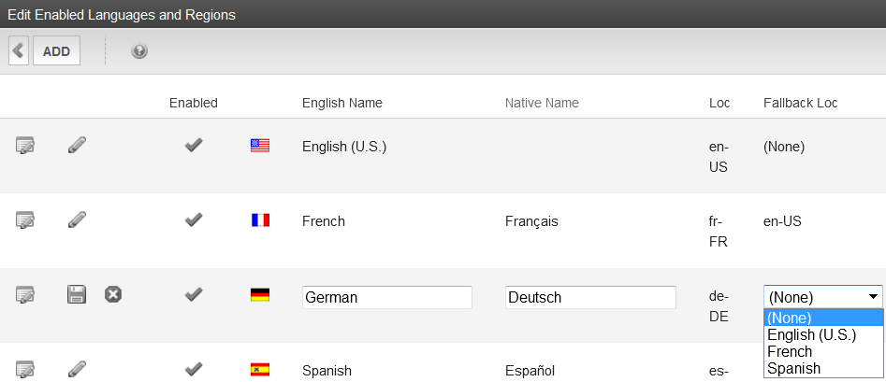
Task: Click the Fallback Loc column header
Action: [x=800, y=104]
